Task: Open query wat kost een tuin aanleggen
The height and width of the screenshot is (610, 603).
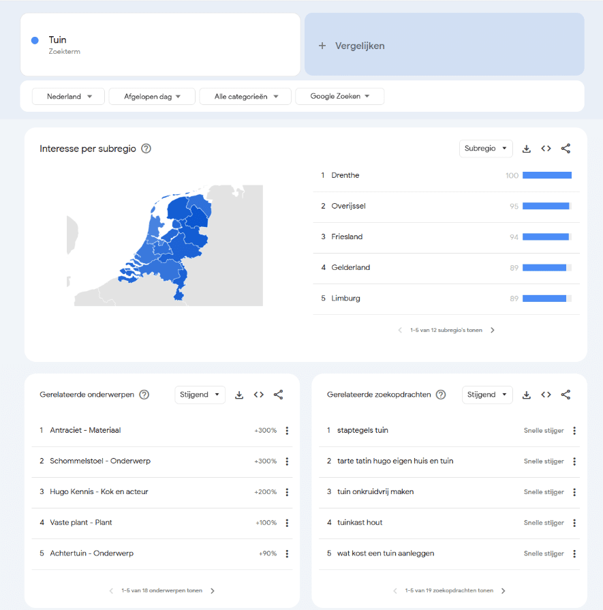Action: [x=386, y=553]
